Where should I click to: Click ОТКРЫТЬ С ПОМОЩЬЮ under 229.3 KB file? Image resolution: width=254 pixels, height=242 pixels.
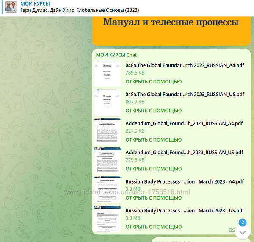pos(153,169)
